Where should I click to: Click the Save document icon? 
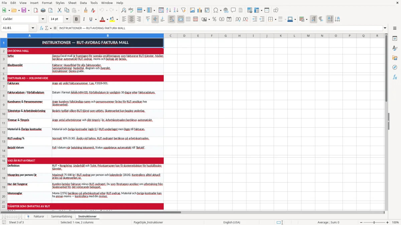coord(24,10)
